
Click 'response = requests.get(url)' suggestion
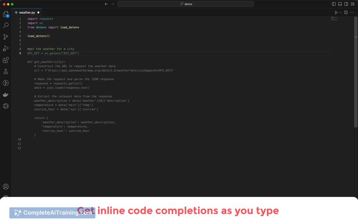[58, 83]
